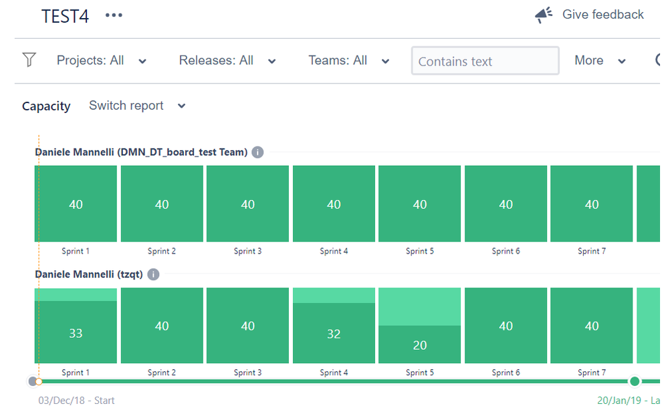Click the TEST4 plan title
Screen dimensions: 668x418
65,16
